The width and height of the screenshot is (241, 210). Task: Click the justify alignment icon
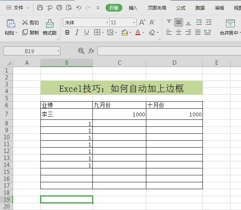[x=198, y=32]
